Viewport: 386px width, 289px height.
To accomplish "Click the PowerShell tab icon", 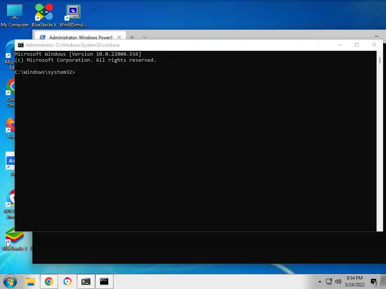I will pos(43,37).
